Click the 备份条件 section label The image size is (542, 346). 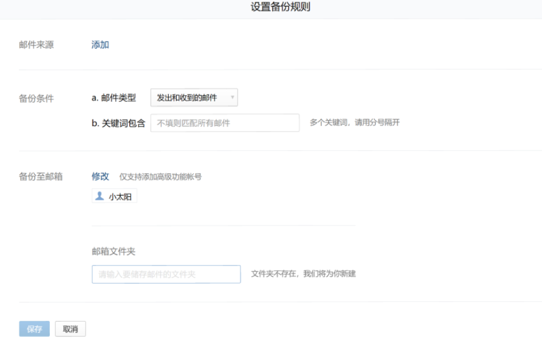[36, 98]
